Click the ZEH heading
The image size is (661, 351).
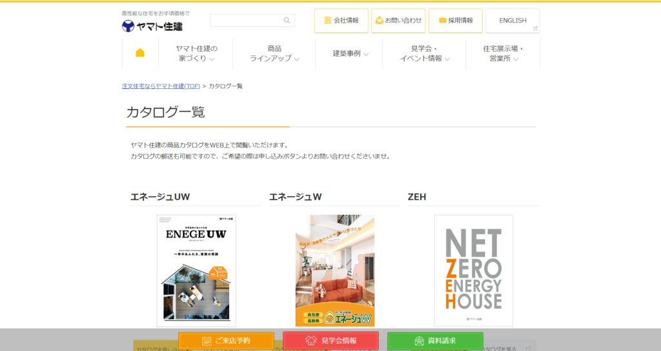pyautogui.click(x=417, y=197)
